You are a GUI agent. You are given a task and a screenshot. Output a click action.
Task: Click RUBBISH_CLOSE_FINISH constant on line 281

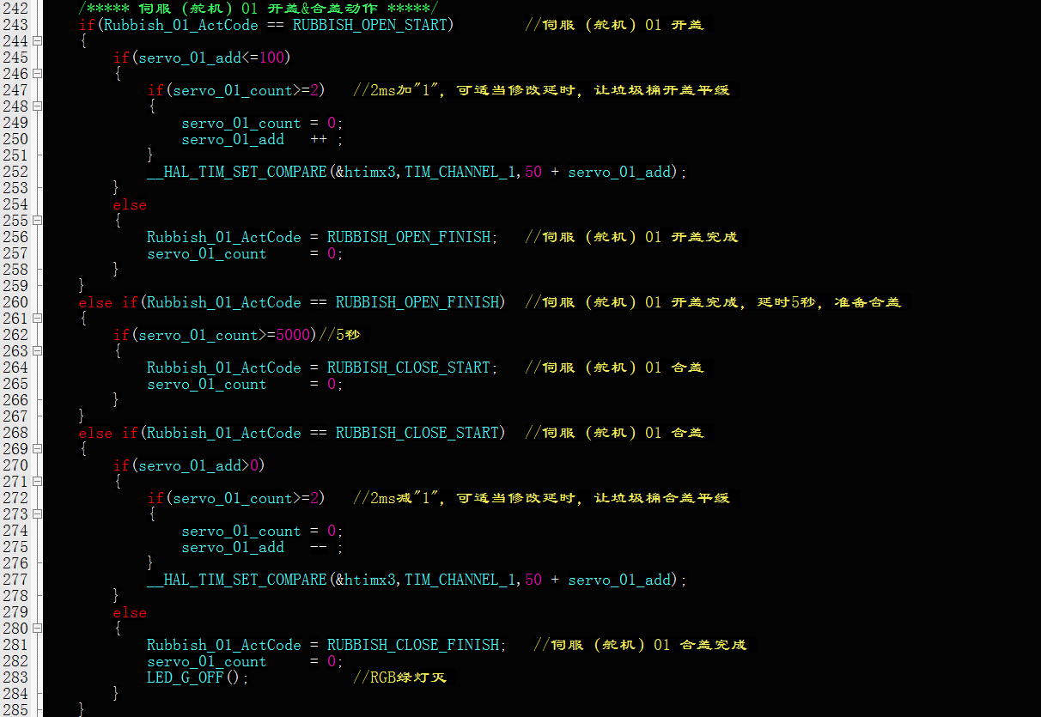coord(412,645)
